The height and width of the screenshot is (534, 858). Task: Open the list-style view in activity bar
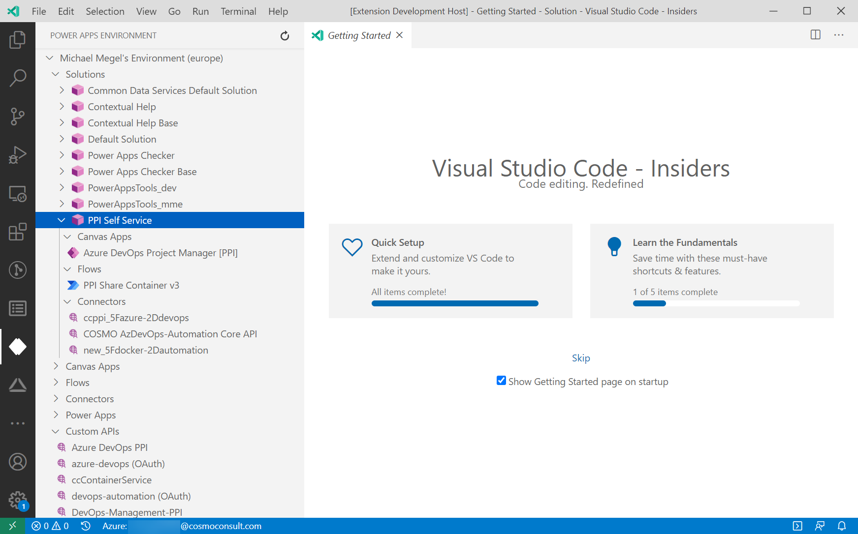pos(18,308)
